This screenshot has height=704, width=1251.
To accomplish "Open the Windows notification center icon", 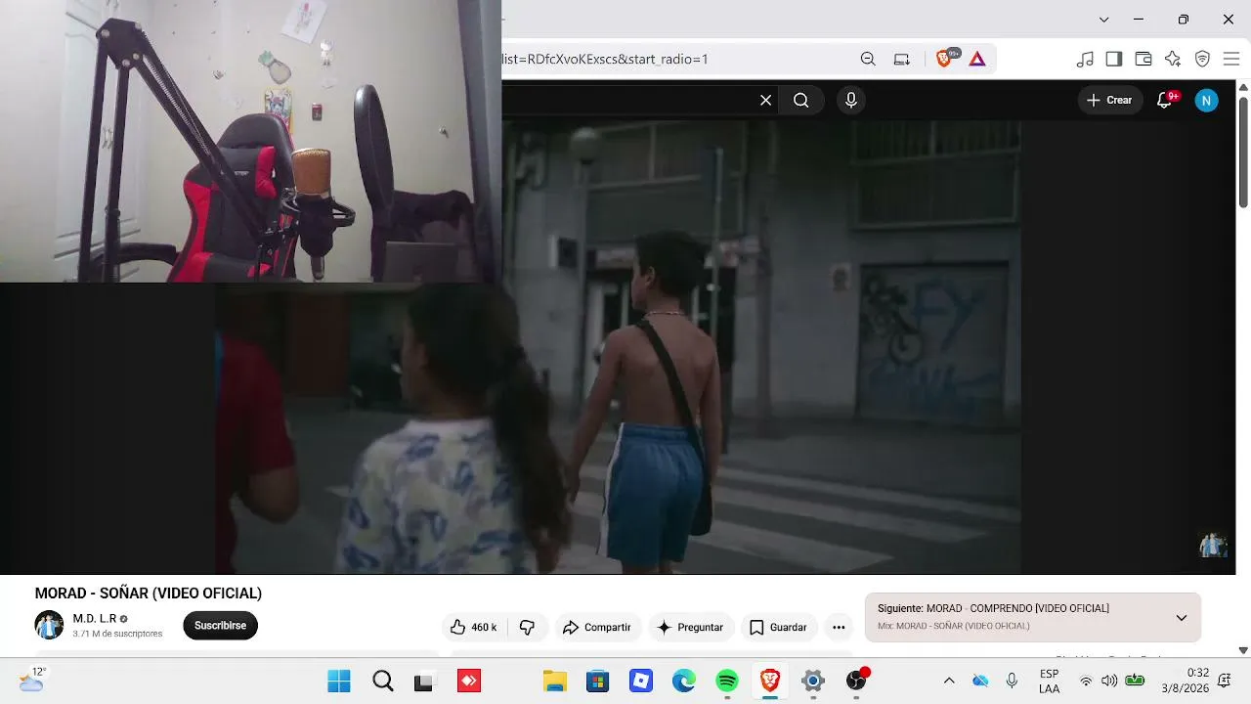I will click(1225, 681).
